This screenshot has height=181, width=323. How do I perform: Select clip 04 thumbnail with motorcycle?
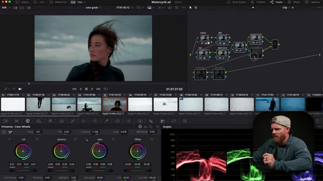pyautogui.click(x=89, y=105)
